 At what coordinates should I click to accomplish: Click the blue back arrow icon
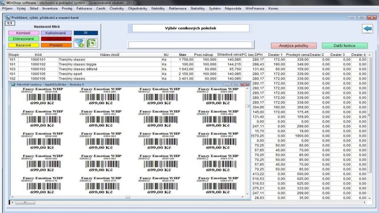click(x=367, y=29)
